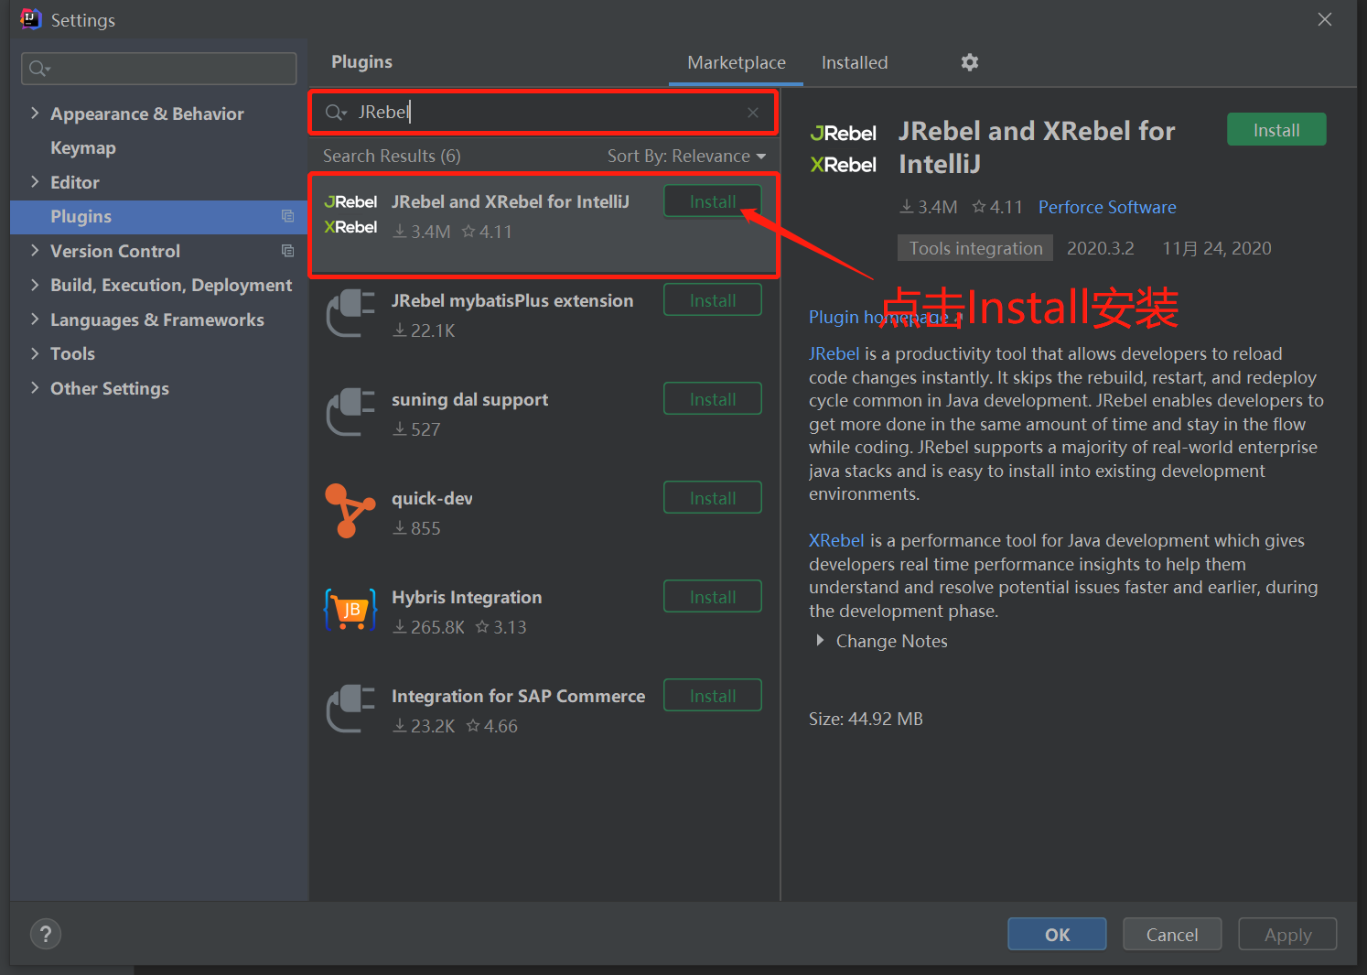The width and height of the screenshot is (1367, 975).
Task: Install JRebel and XRebel from results list
Action: (713, 201)
